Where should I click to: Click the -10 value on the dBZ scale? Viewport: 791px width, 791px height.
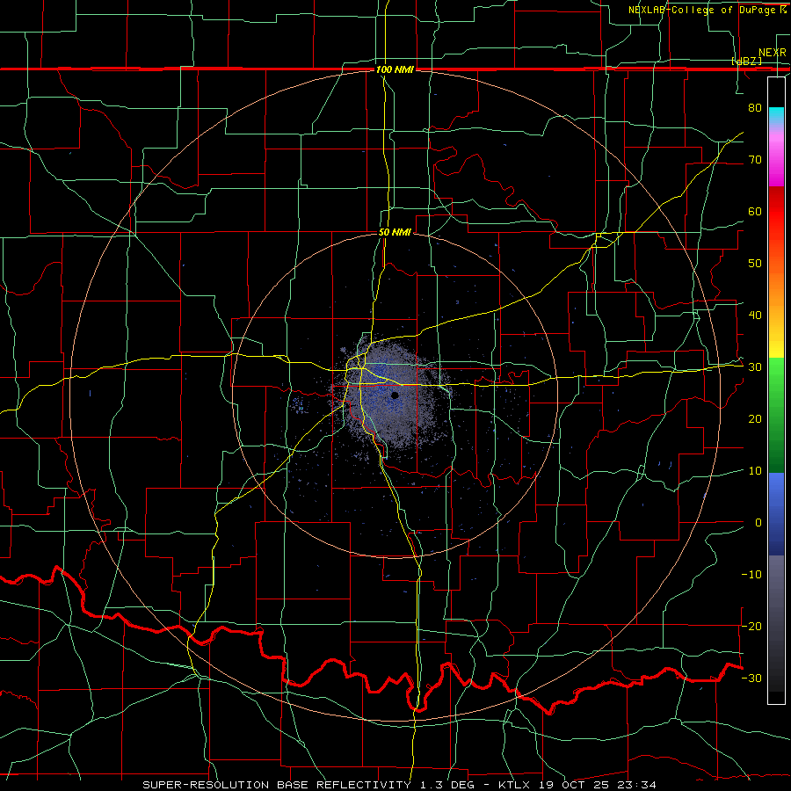(x=751, y=575)
